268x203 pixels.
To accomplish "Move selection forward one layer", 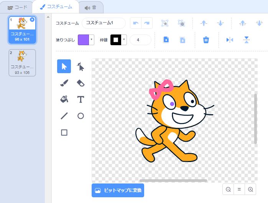I will (204, 23).
